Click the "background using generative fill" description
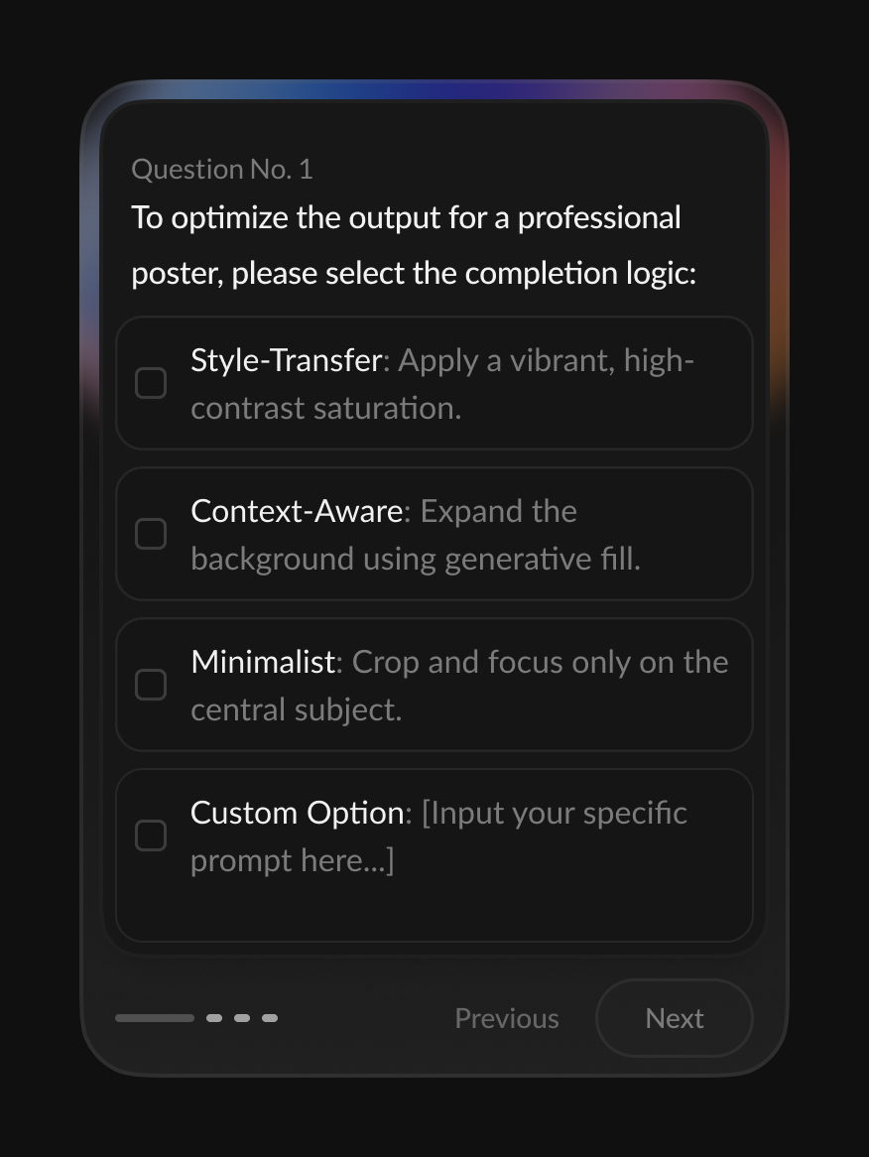This screenshot has height=1157, width=869. (x=415, y=559)
